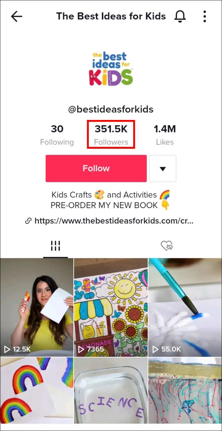View the 1.4M Likes count
Screen dimensions: 222x431
pyautogui.click(x=165, y=135)
